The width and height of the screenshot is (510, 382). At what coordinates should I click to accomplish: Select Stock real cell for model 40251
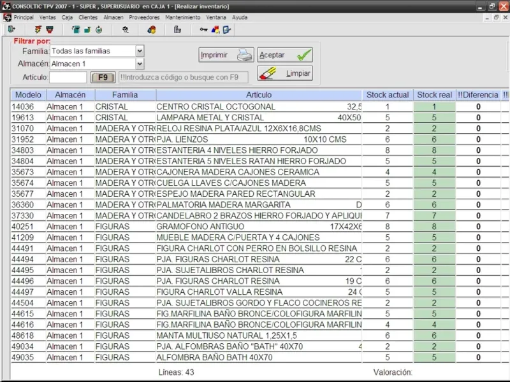(434, 227)
